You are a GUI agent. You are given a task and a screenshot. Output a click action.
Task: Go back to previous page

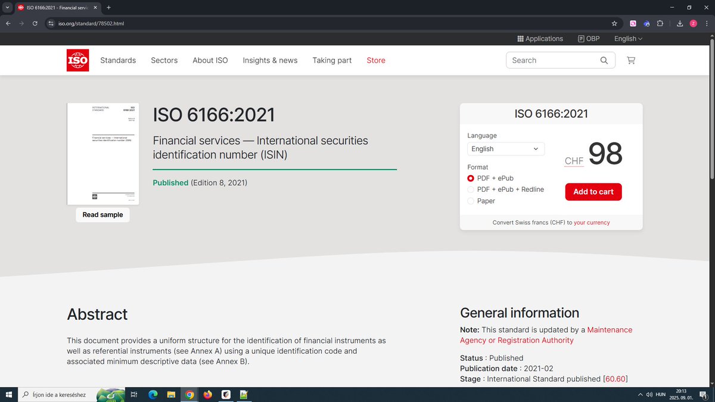pyautogui.click(x=8, y=23)
